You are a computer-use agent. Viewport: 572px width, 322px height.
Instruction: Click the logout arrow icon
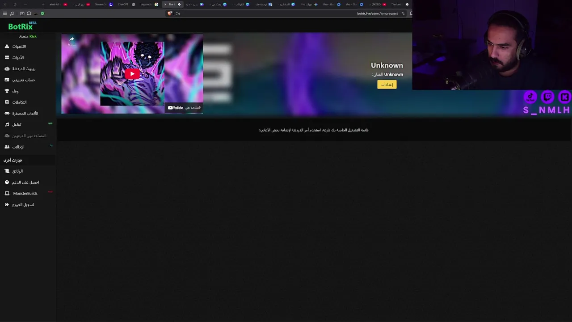(7, 205)
